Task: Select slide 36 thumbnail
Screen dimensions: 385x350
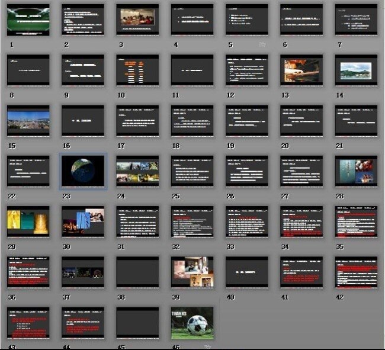Action: pyautogui.click(x=28, y=272)
